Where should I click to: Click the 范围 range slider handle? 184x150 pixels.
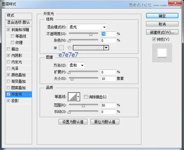coord(83,106)
